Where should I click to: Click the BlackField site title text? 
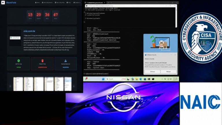click(x=11, y=3)
